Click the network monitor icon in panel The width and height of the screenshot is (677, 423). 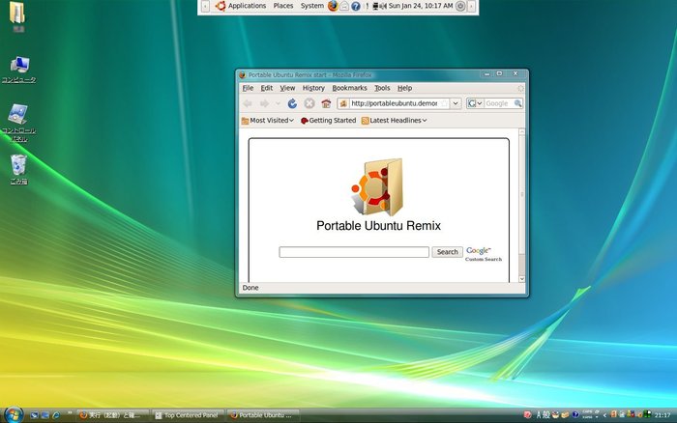tap(375, 6)
